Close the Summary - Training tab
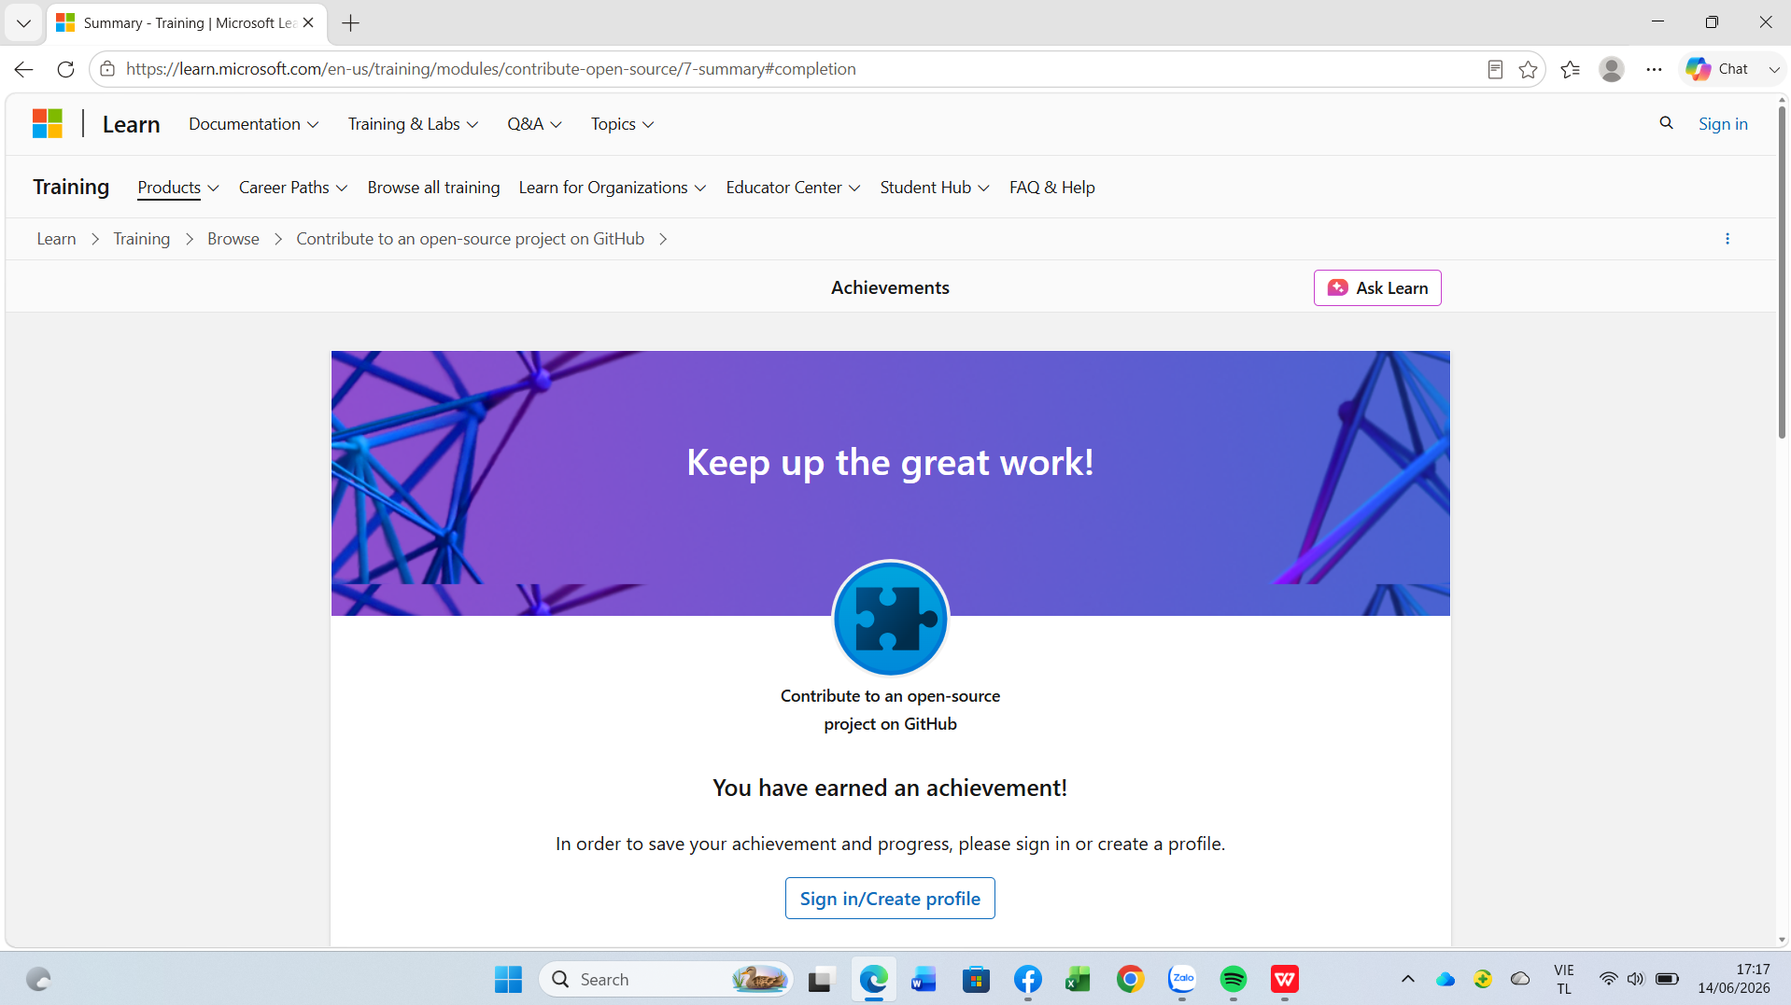1791x1005 pixels. [x=308, y=22]
